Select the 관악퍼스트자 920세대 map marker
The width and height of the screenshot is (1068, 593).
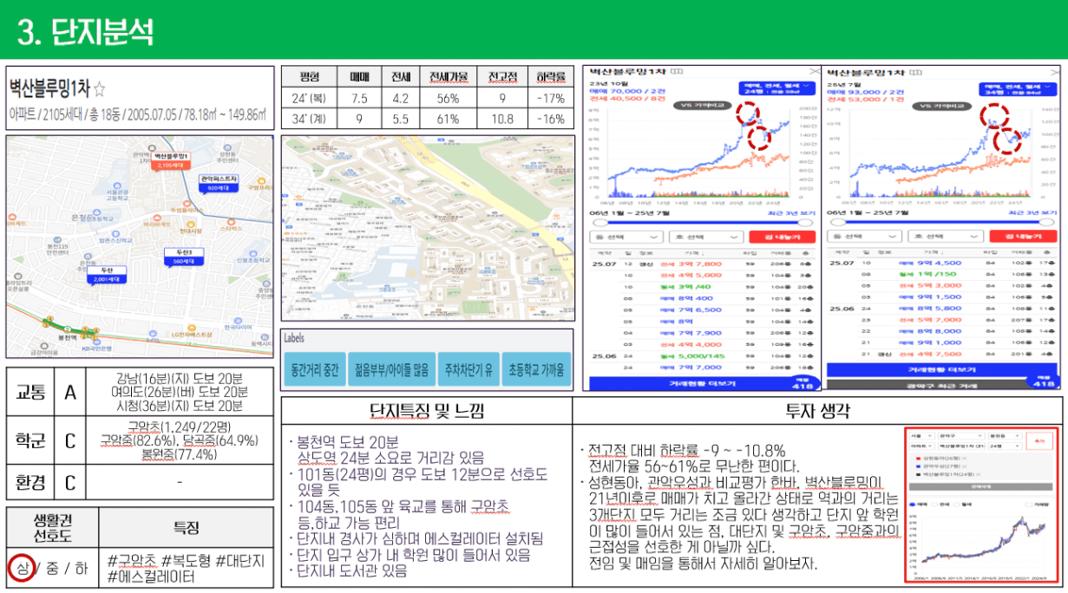pyautogui.click(x=218, y=182)
